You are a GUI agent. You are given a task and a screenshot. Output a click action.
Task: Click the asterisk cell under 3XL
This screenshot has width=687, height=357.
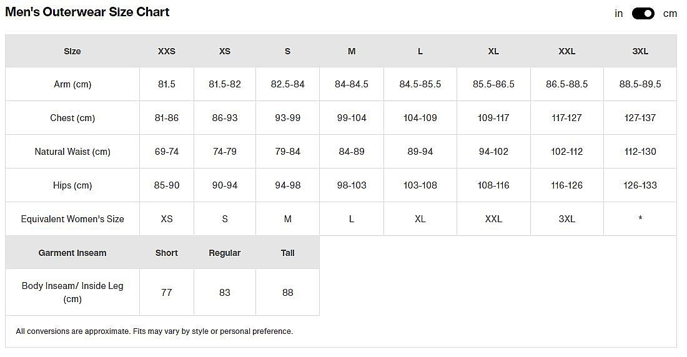[x=640, y=218]
